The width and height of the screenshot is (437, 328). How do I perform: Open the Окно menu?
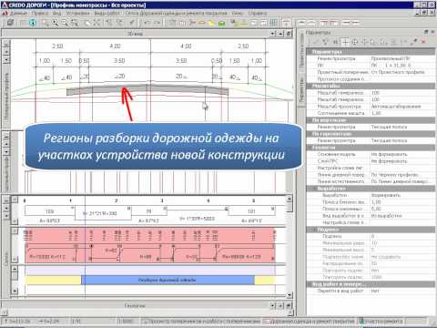coord(238,14)
